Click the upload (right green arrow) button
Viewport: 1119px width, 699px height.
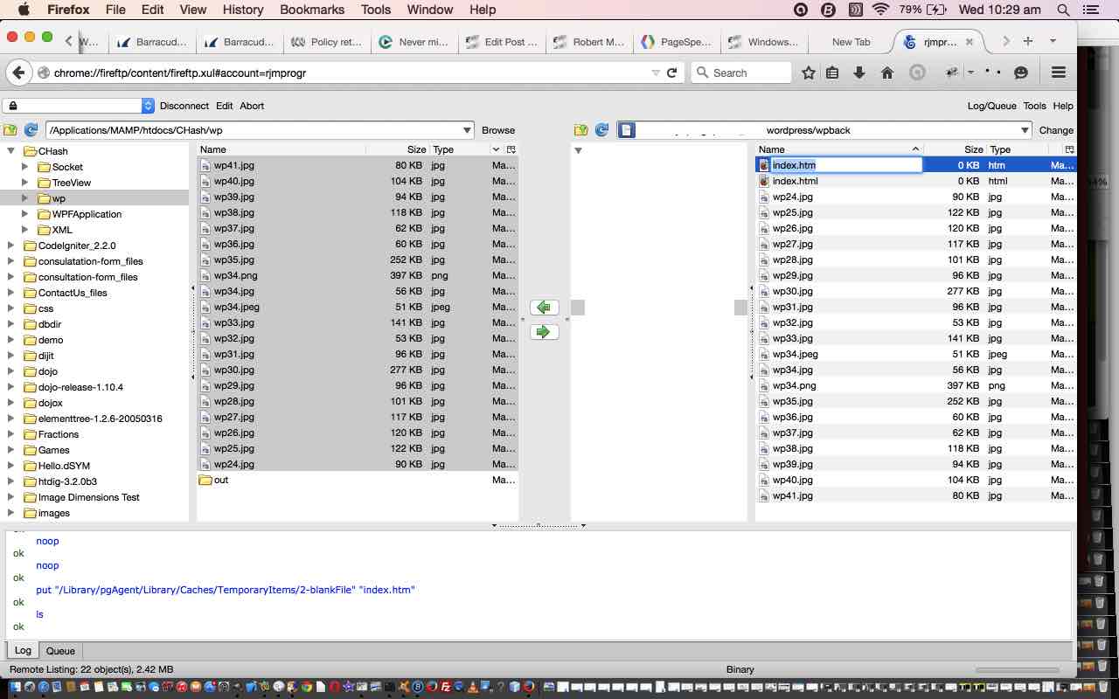[544, 332]
